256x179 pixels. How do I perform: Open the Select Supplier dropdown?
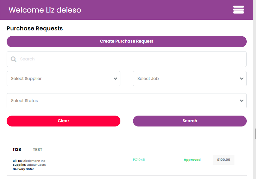63,79
